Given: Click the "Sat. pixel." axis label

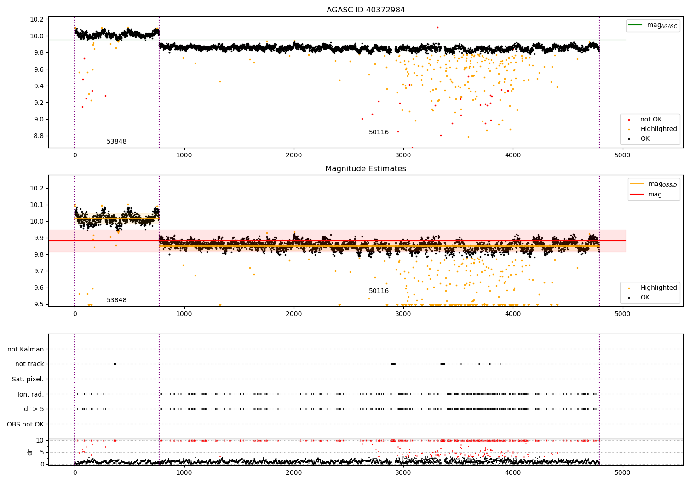Looking at the screenshot, I should [28, 379].
